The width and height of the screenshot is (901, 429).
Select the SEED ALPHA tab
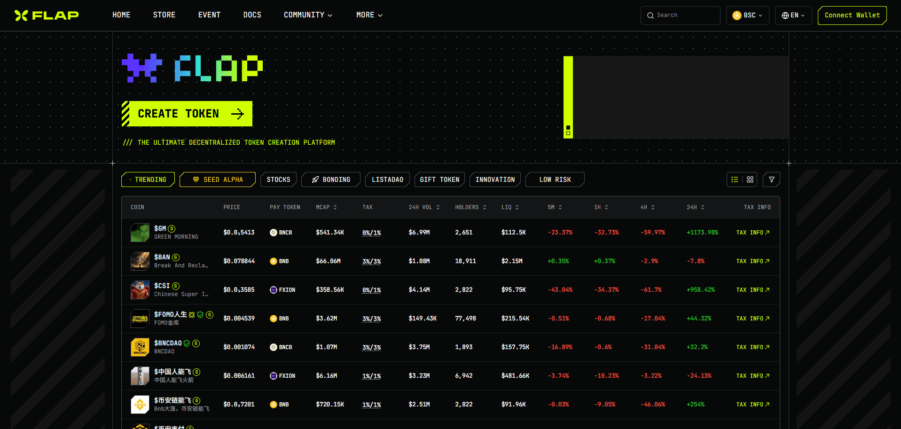218,179
